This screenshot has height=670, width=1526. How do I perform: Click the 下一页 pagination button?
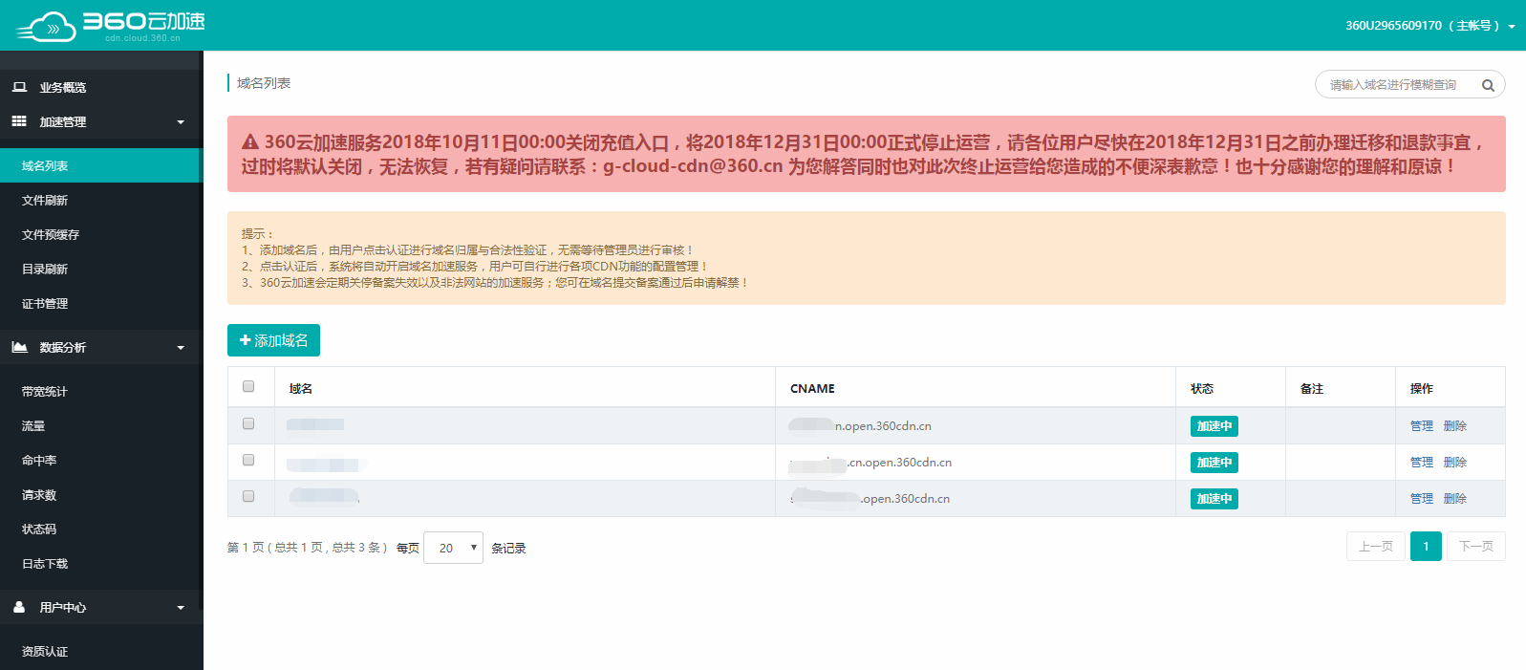[x=1476, y=547]
